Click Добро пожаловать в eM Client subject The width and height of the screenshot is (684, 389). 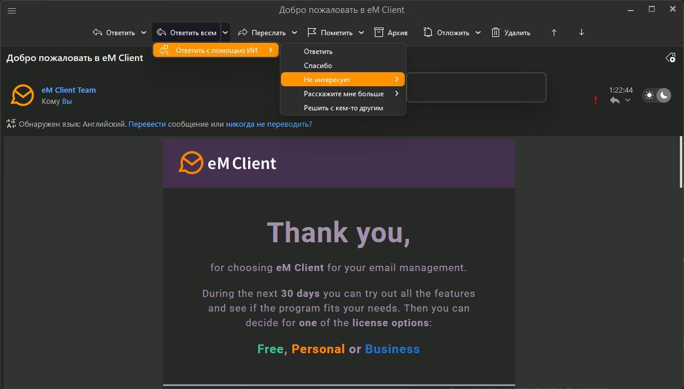click(x=75, y=57)
